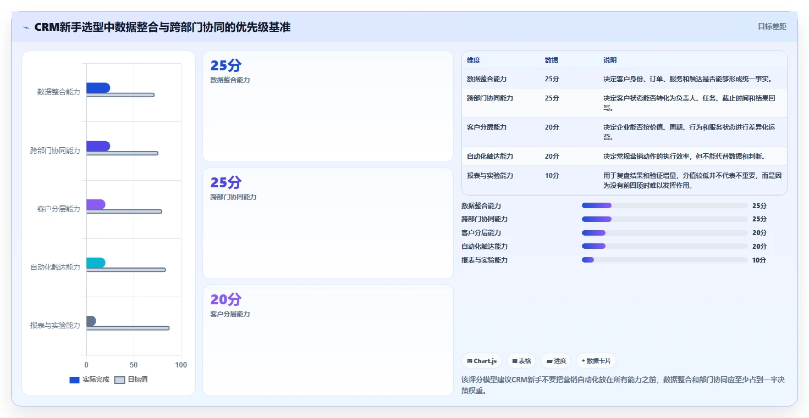The height and width of the screenshot is (418, 809).
Task: Click the grey target bar for 跨部门协同能力
Action: point(122,153)
